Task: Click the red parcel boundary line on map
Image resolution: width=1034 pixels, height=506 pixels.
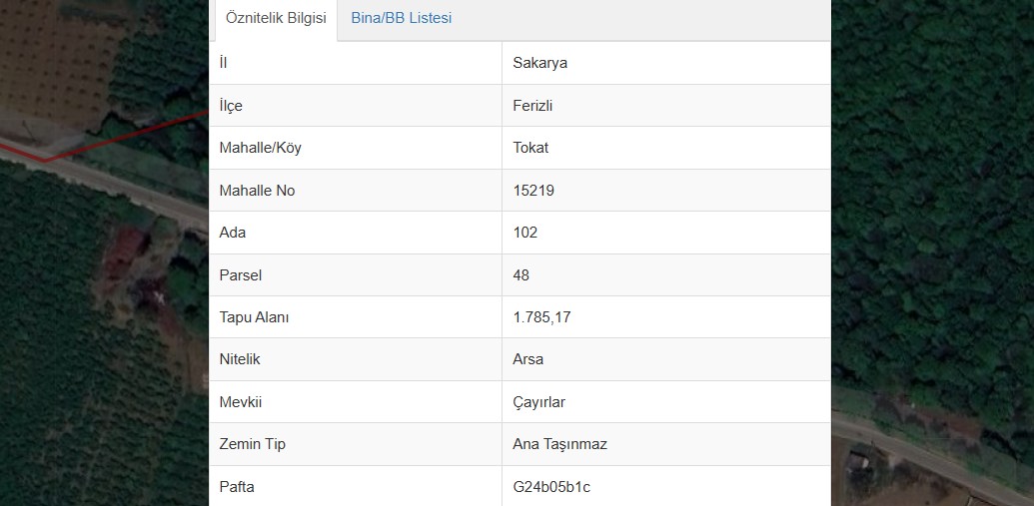Action: [x=125, y=136]
